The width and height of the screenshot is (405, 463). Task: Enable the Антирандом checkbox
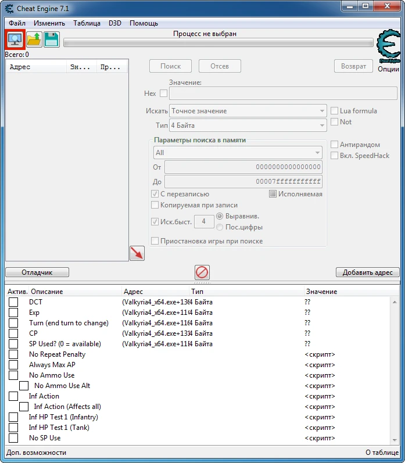334,145
